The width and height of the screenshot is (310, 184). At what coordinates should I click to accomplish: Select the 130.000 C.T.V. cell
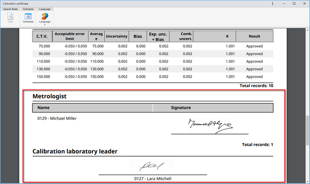tap(43, 69)
